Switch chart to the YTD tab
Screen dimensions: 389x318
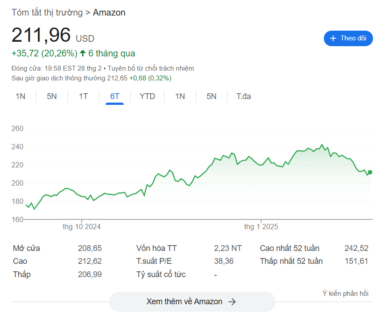click(147, 96)
